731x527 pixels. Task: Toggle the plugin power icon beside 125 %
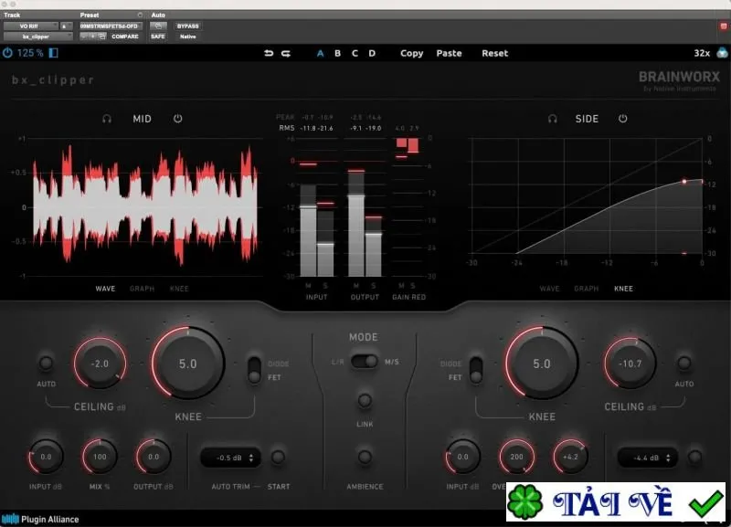point(7,53)
